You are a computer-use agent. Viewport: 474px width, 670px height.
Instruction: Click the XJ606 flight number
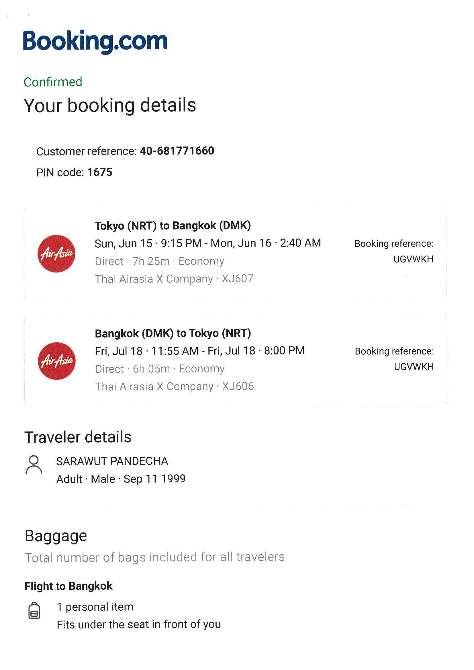point(238,386)
